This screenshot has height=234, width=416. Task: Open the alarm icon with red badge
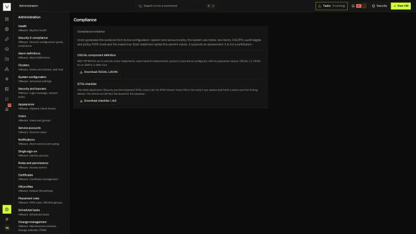7,109
